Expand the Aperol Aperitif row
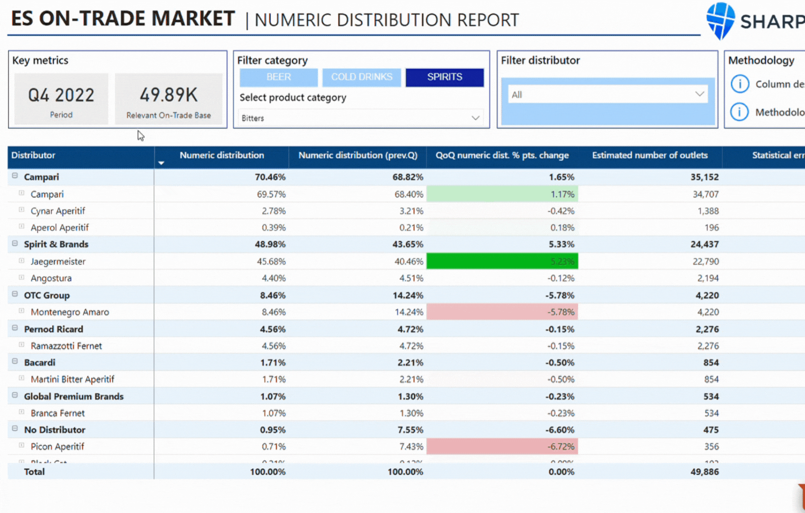 coord(21,227)
